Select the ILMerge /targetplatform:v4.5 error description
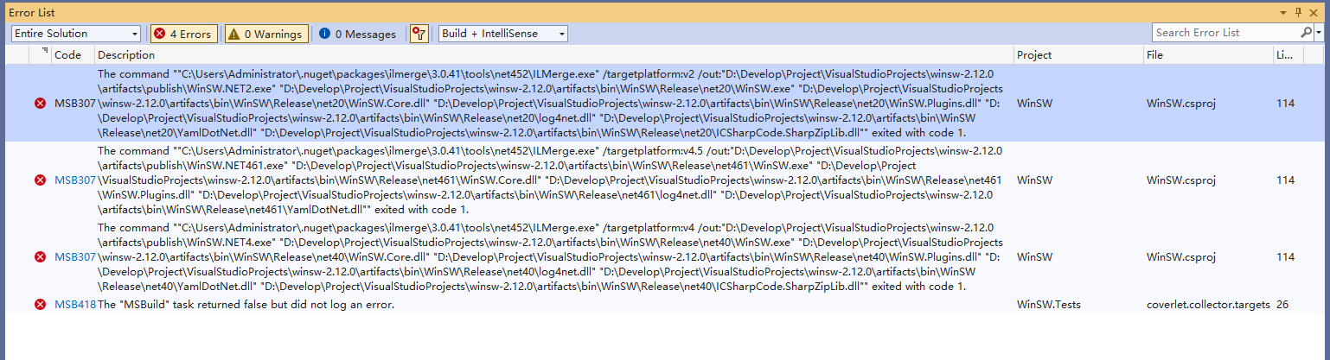Viewport: 1330px width, 360px height. coord(551,180)
